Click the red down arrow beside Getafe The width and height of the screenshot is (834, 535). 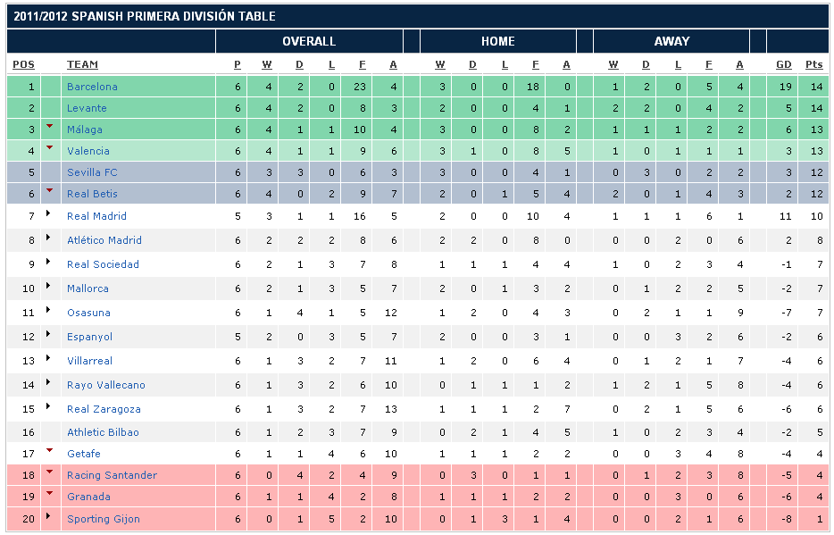coord(50,450)
